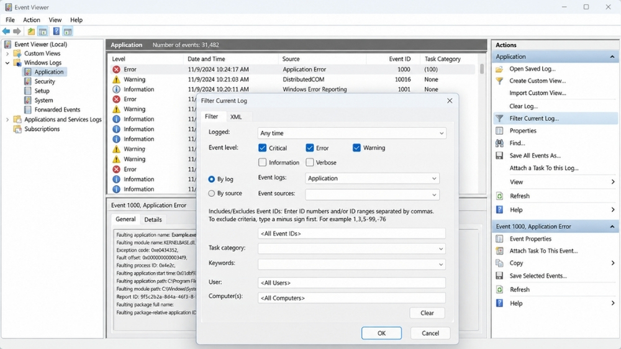Click the Warning icon on DistributedCOM row

pyautogui.click(x=116, y=79)
